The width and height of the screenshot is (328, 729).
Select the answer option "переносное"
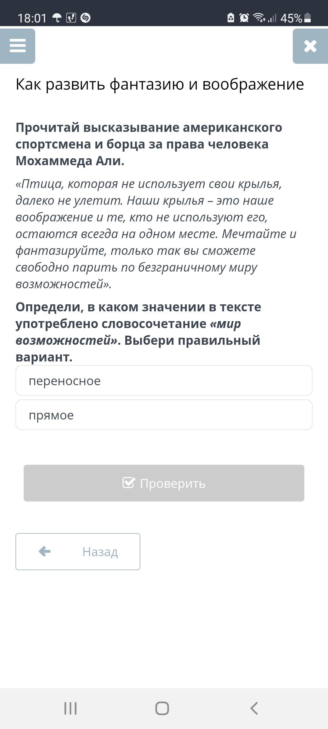pyautogui.click(x=164, y=381)
